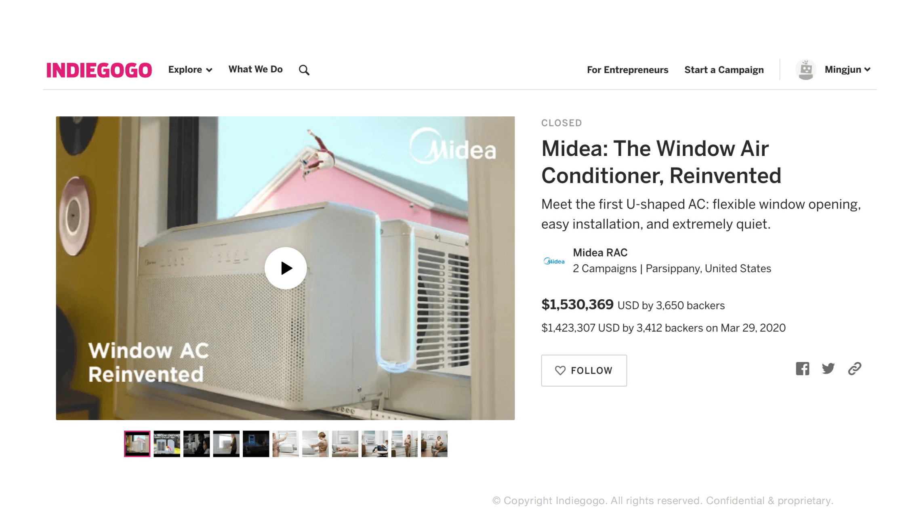Image resolution: width=919 pixels, height=517 pixels.
Task: Share campaign on Twitter
Action: click(x=828, y=368)
